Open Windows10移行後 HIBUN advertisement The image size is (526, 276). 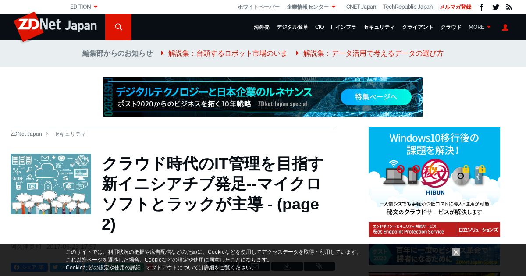click(x=434, y=182)
